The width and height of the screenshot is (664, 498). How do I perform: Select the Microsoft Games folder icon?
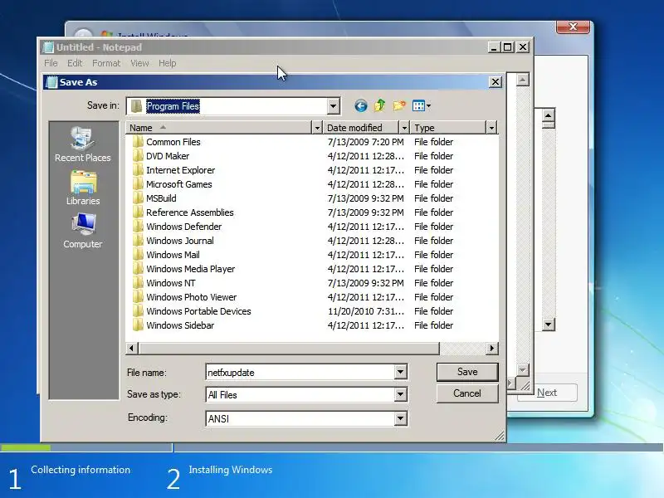point(138,183)
